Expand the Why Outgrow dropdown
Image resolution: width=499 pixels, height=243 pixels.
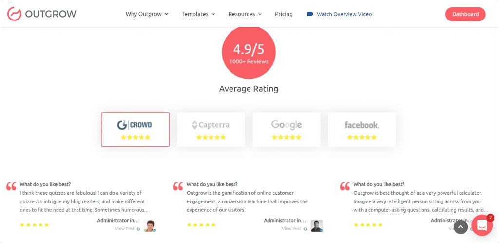click(x=147, y=14)
